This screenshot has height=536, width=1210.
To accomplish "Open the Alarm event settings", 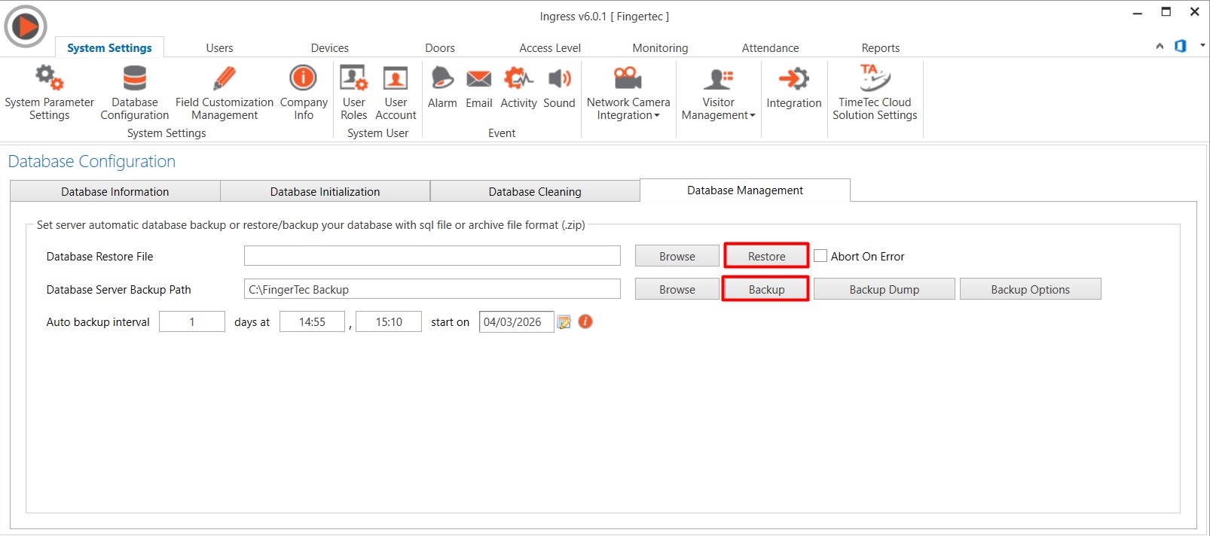I will pos(442,87).
